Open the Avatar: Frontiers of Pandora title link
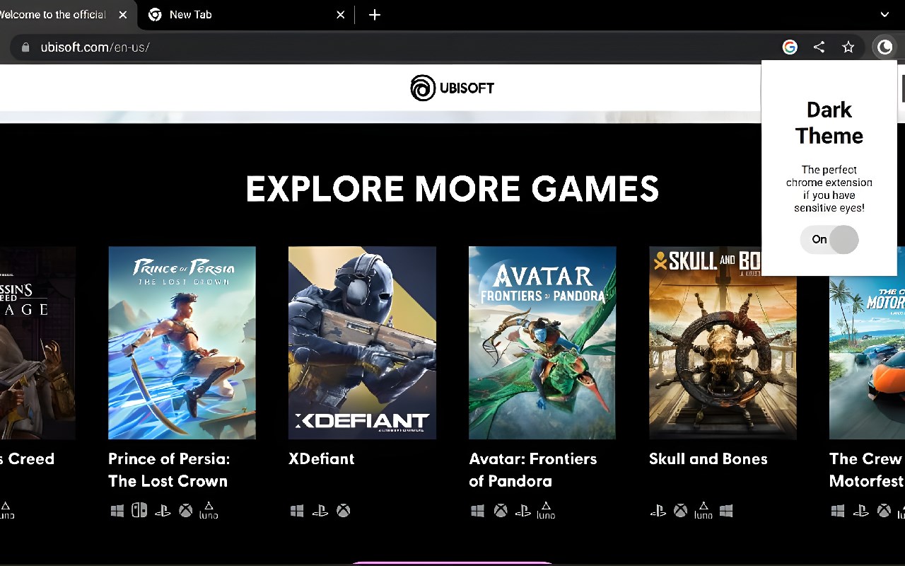The width and height of the screenshot is (905, 566). [x=533, y=470]
